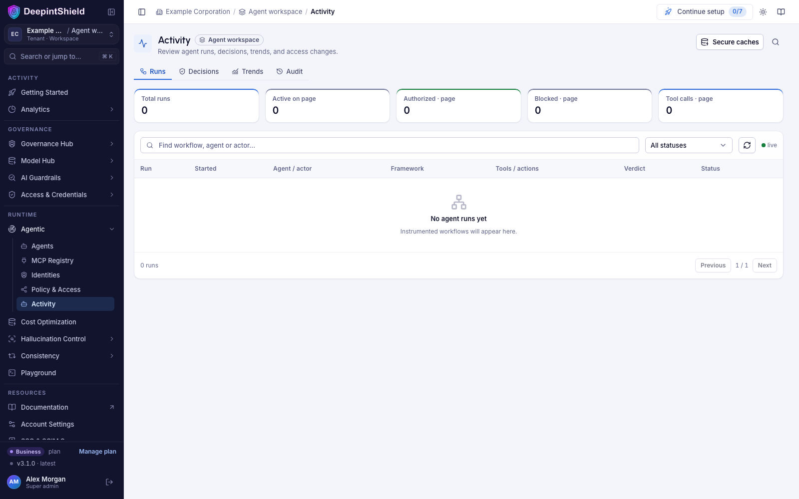Screen dimensions: 799x499
Task: Click the Secure caches button
Action: 730,42
